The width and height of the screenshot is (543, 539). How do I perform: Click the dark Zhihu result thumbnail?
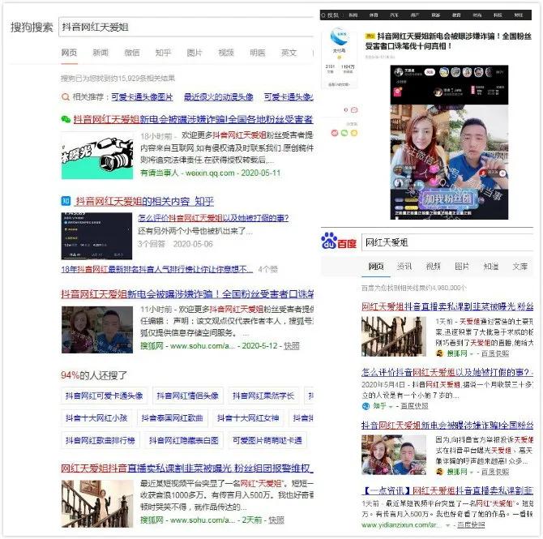[96, 236]
